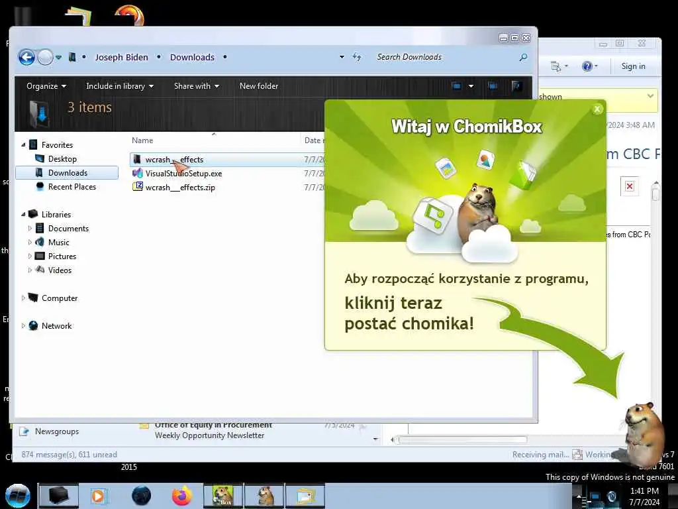Select the wcrash__effects.zip file
Viewport: 678px width, 509px height.
click(180, 187)
